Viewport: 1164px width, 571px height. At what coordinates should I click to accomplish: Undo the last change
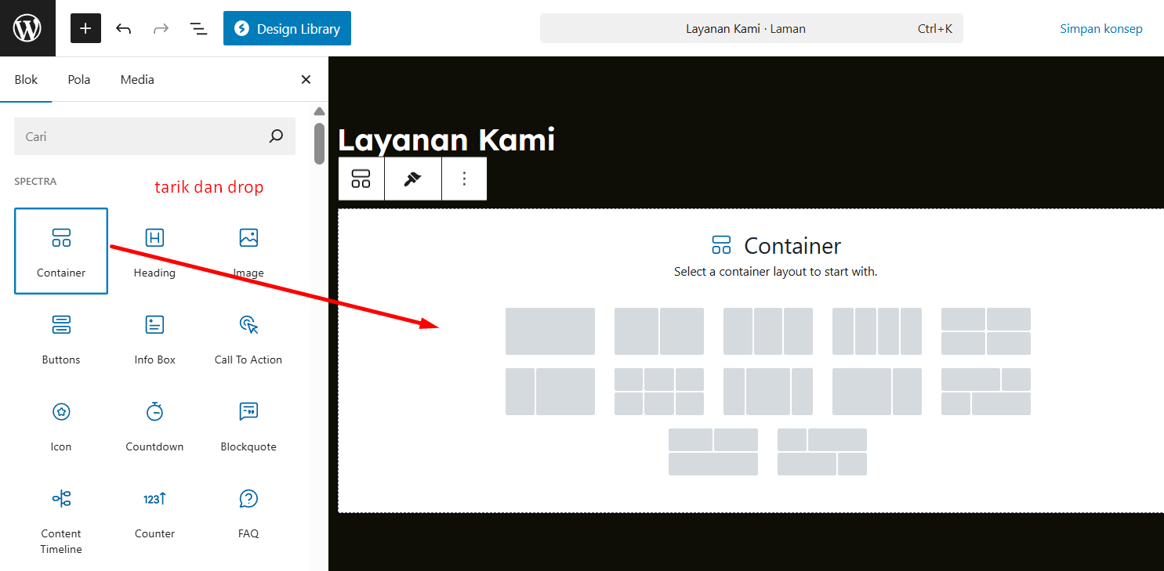123,29
